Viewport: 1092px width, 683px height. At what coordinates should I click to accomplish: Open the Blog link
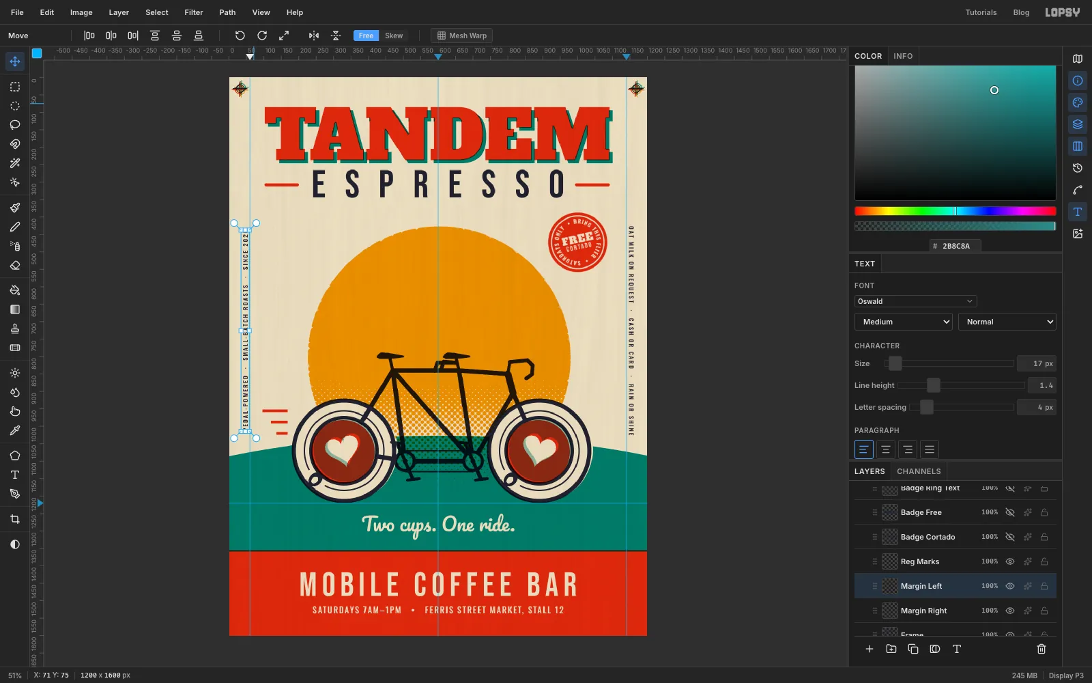tap(1021, 12)
